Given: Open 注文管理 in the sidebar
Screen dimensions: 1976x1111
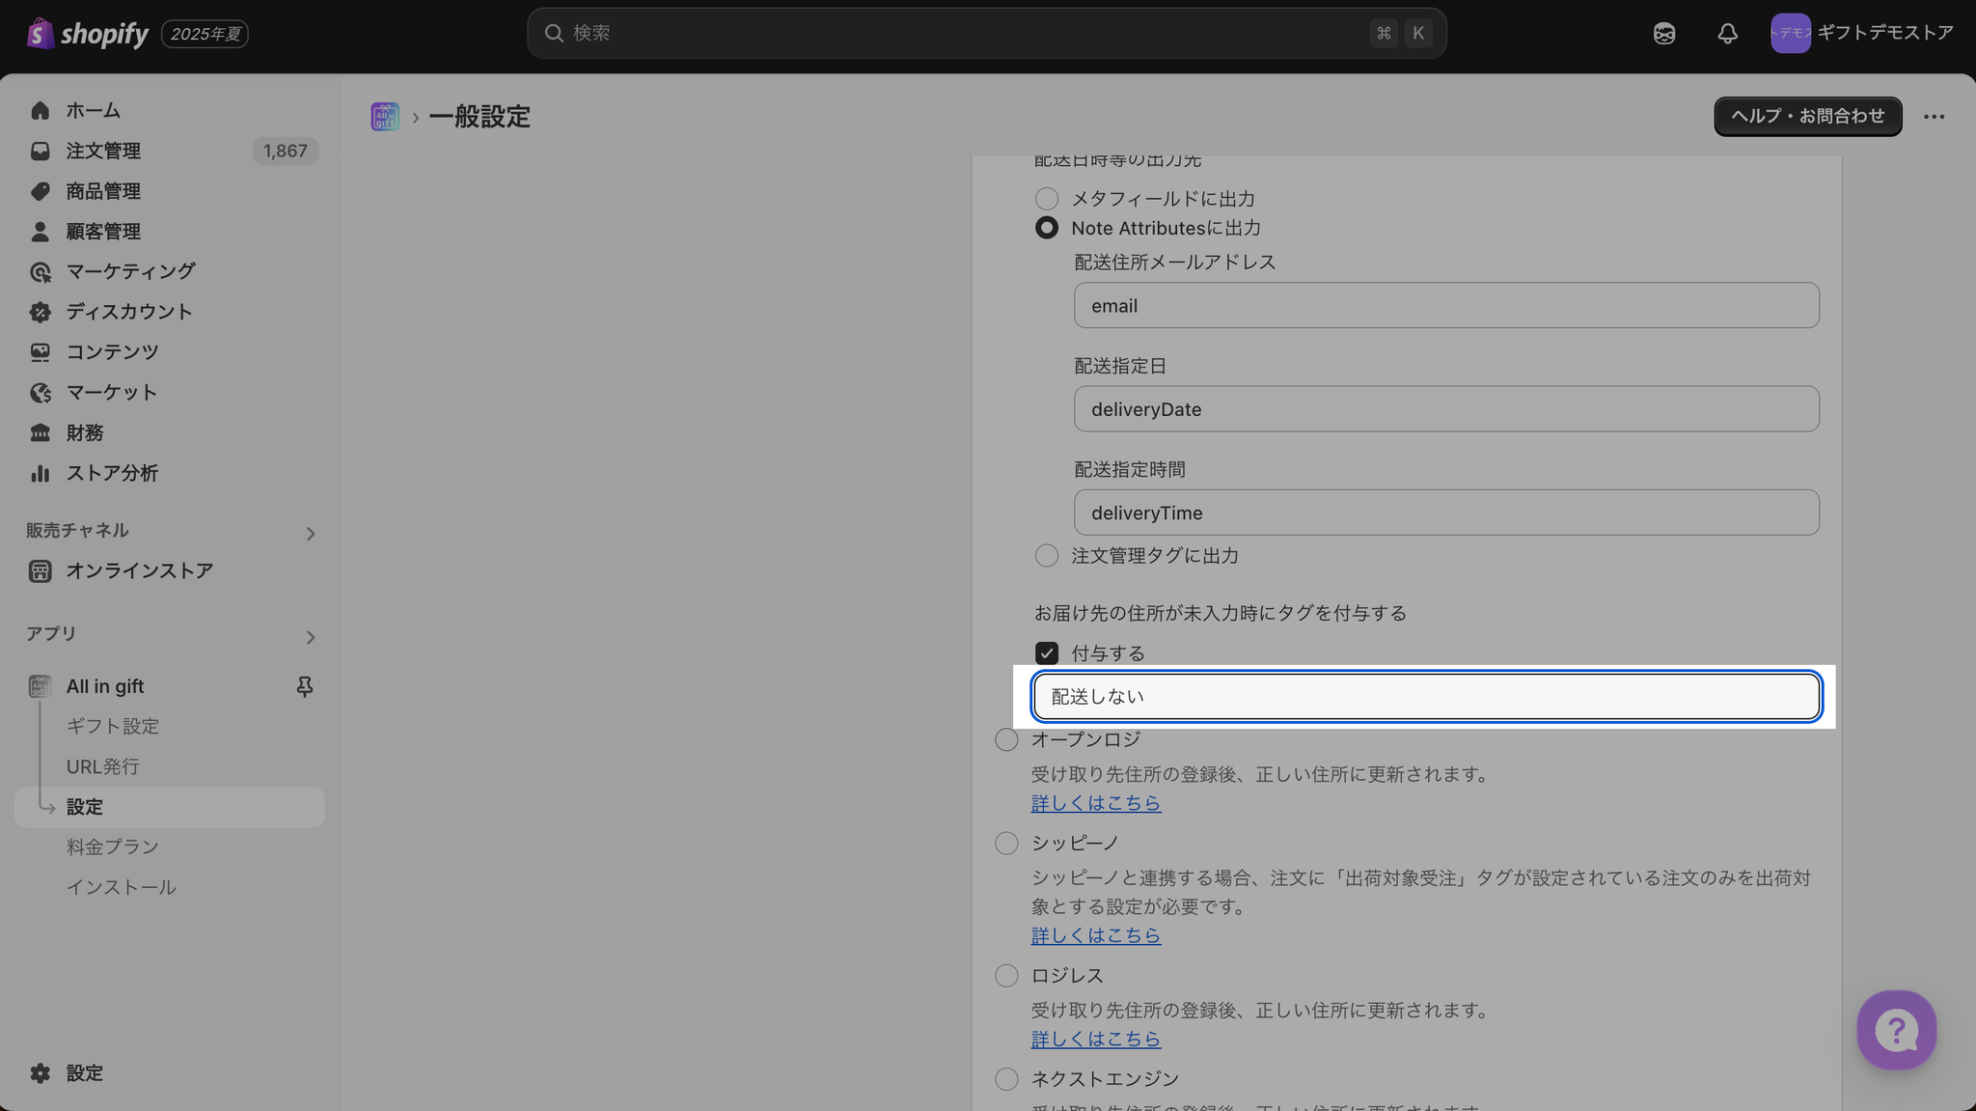Looking at the screenshot, I should click(x=103, y=152).
